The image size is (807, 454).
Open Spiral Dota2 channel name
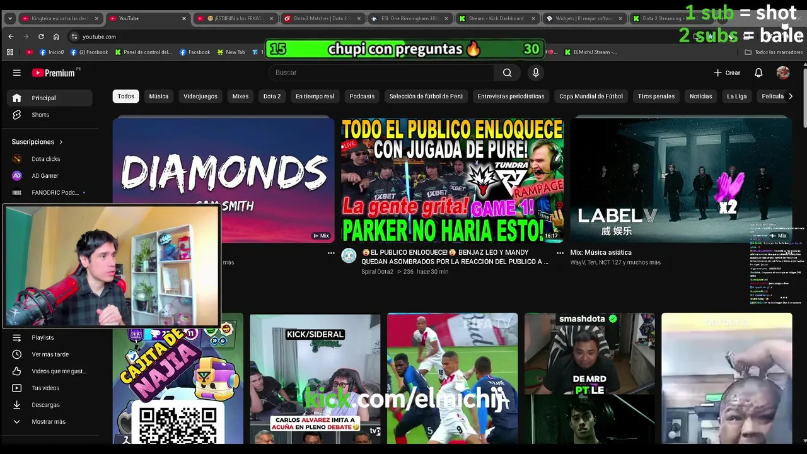(377, 272)
